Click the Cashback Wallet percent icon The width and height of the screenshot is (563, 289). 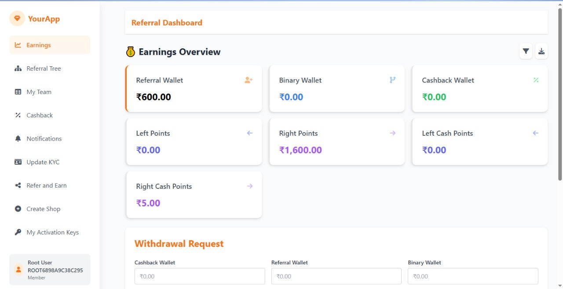point(536,80)
